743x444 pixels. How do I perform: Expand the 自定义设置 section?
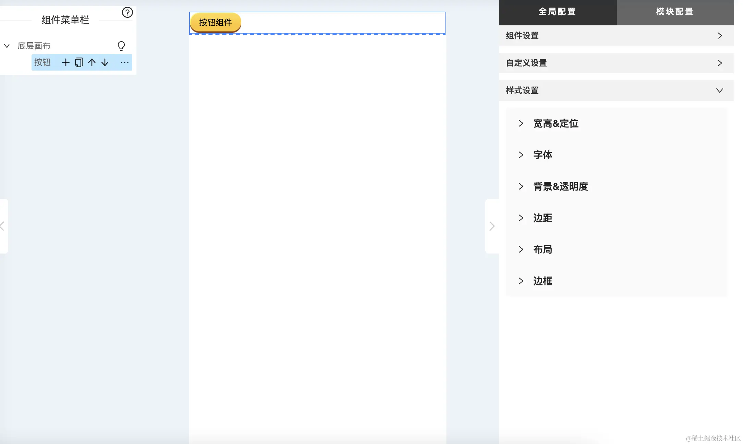tap(616, 63)
